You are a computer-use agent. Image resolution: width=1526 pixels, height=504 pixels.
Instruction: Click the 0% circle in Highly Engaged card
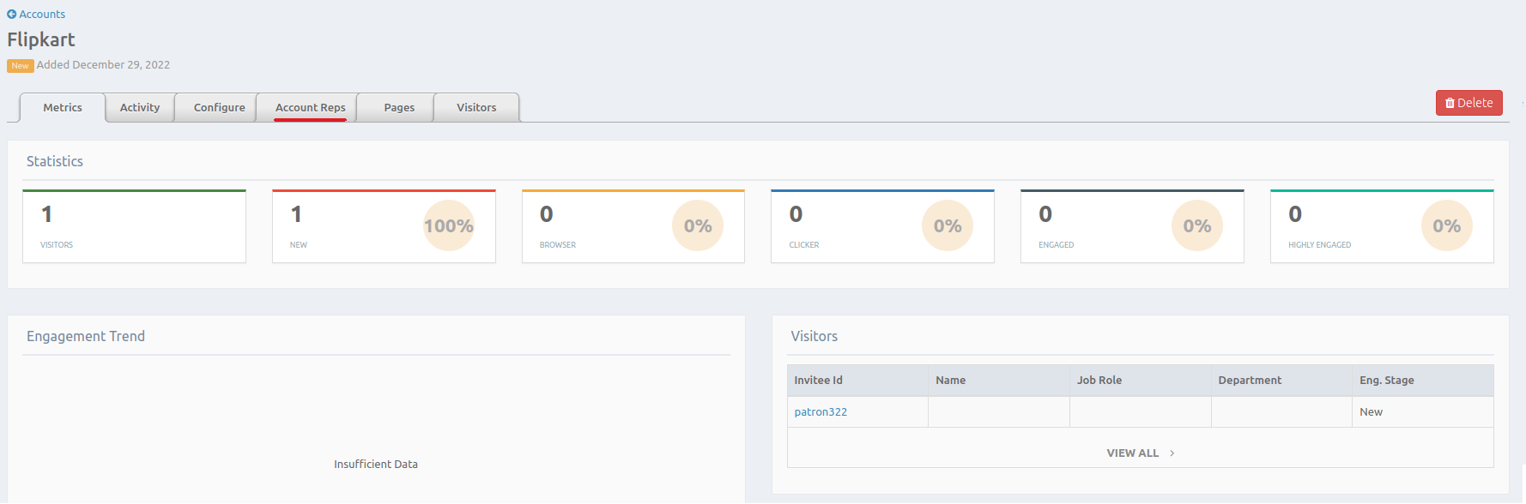pos(1447,226)
